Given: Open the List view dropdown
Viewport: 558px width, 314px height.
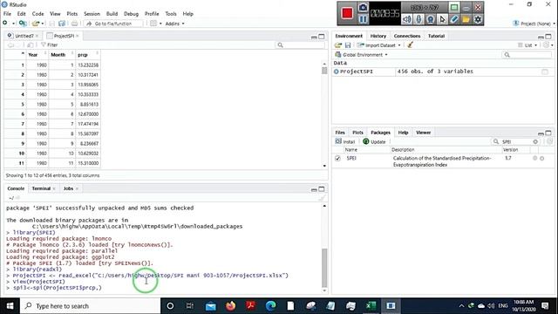Looking at the screenshot, I should click(527, 45).
